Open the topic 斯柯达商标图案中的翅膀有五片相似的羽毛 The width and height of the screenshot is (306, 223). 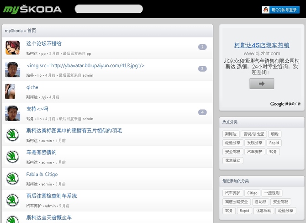74,131
